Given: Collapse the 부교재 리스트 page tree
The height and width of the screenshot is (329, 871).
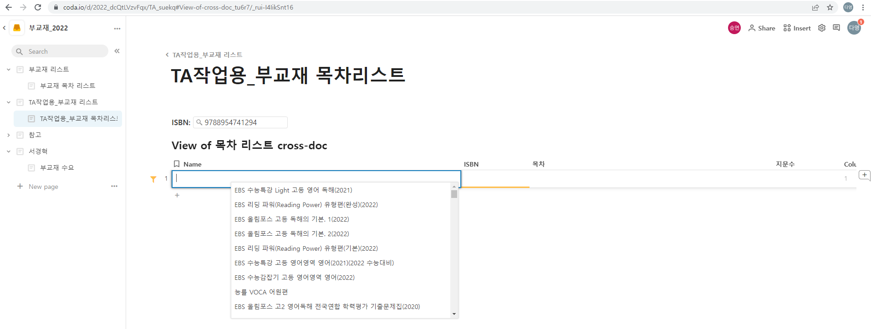Looking at the screenshot, I should pos(9,70).
